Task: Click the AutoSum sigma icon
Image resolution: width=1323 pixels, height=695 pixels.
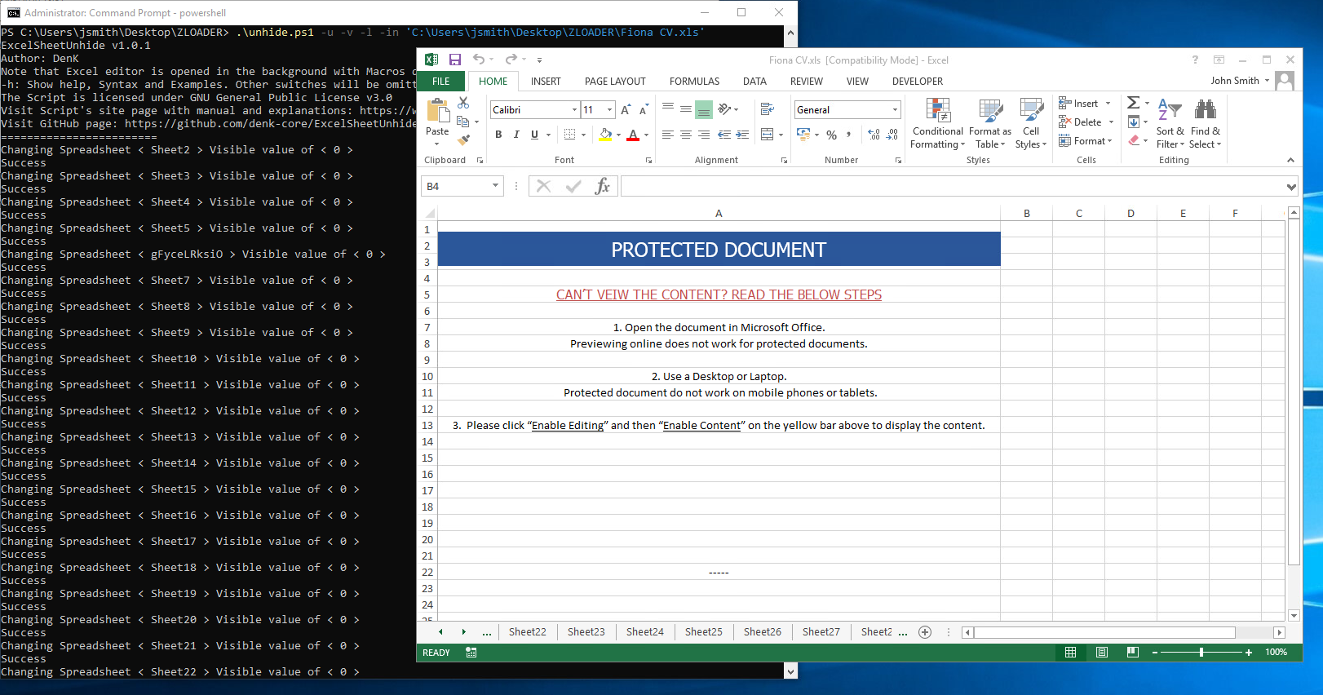Action: 1134,103
